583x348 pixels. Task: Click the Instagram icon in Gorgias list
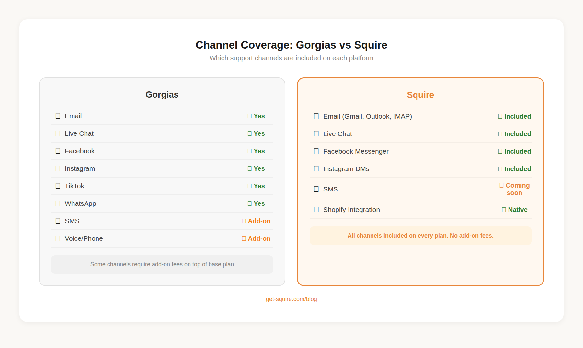[x=58, y=168]
